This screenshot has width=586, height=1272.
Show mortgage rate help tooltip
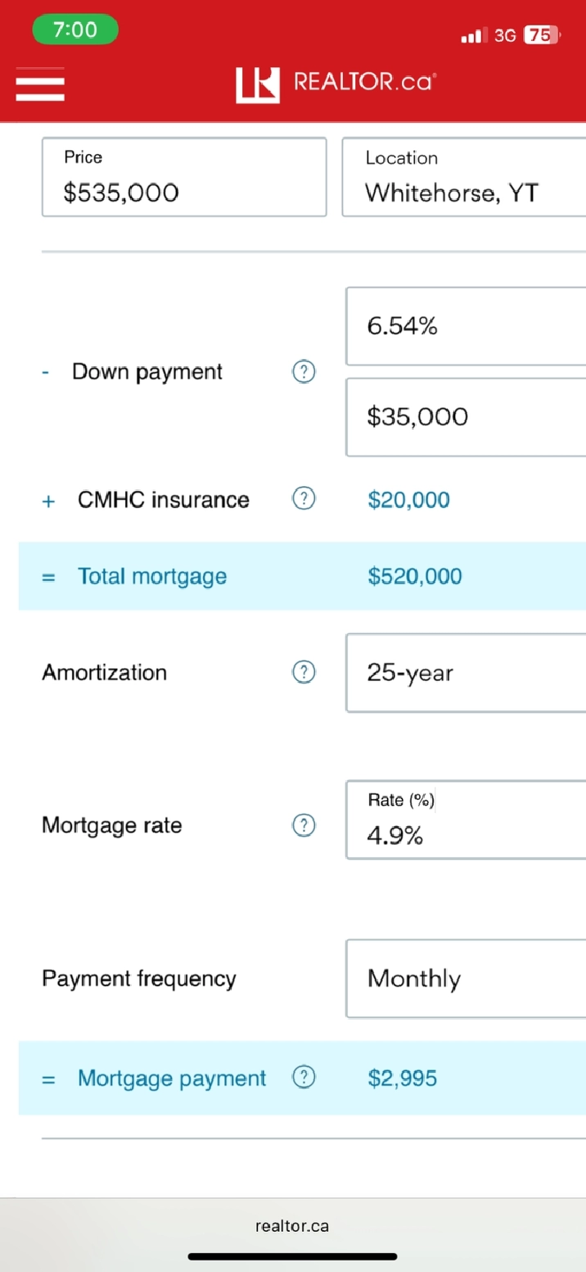tap(304, 825)
